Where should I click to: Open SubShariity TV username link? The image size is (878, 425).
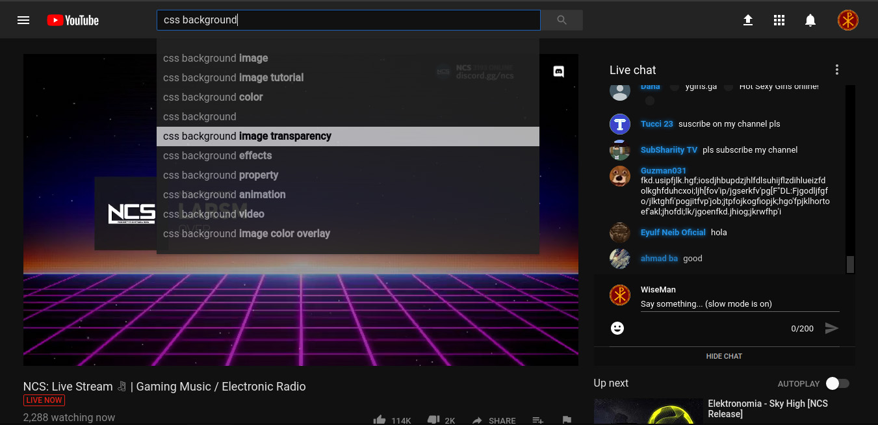point(669,150)
